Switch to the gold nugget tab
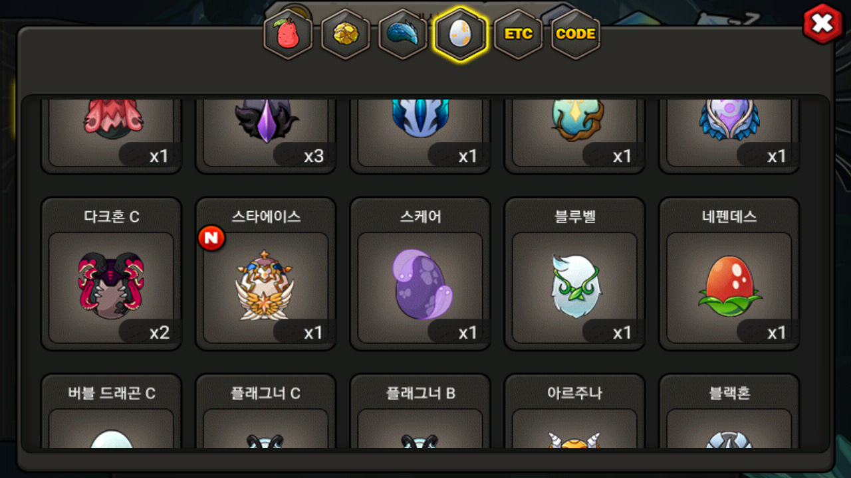 (345, 34)
